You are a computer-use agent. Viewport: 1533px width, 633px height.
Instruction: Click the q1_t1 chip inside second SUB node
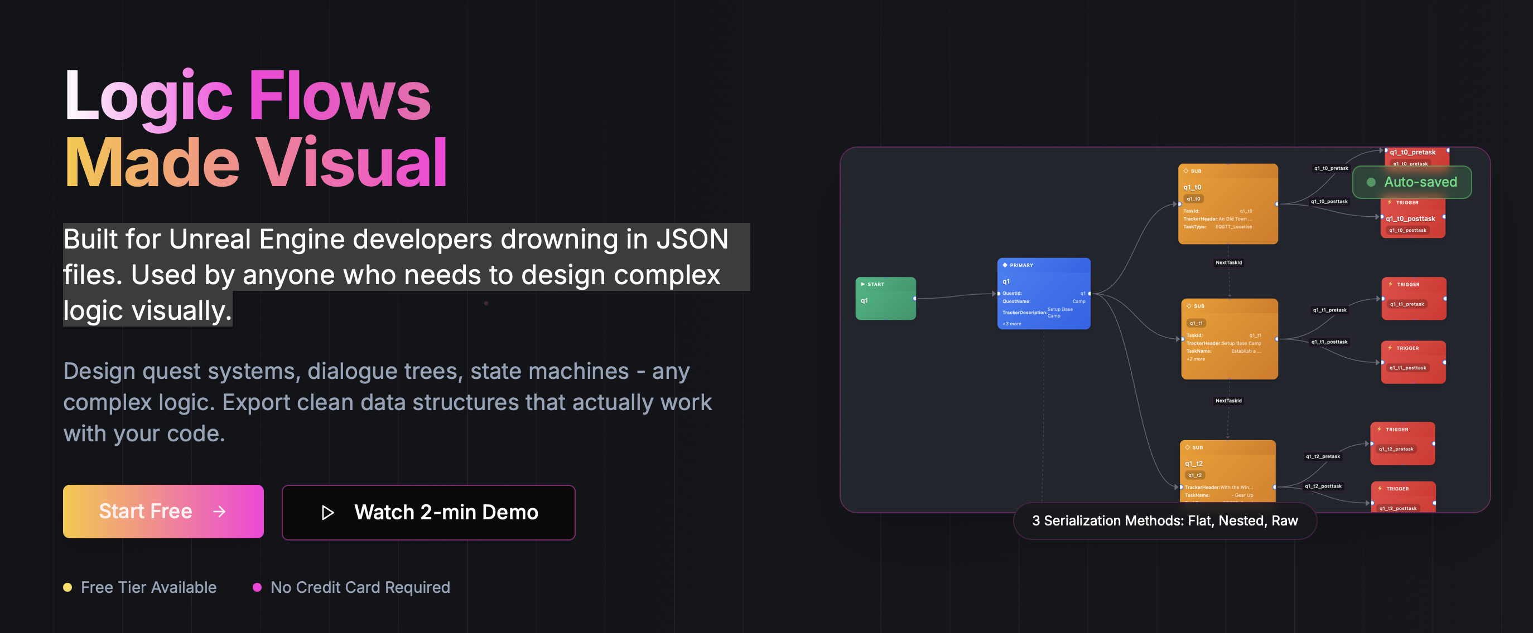1196,323
